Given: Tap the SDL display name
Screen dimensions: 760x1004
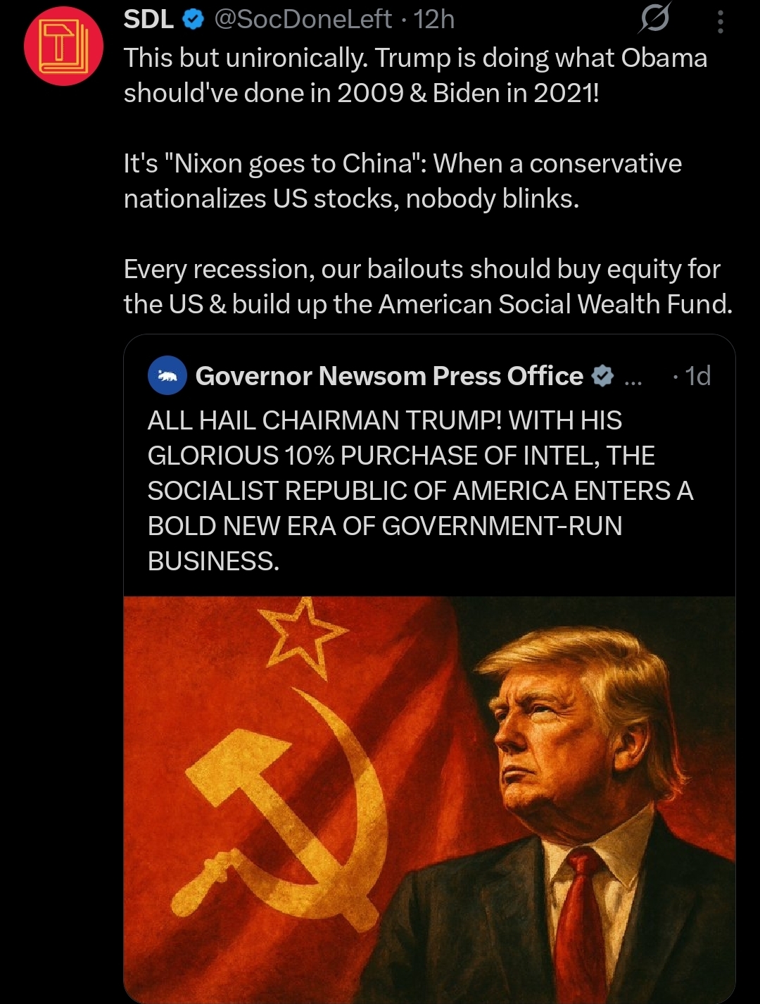Looking at the screenshot, I should (x=148, y=19).
